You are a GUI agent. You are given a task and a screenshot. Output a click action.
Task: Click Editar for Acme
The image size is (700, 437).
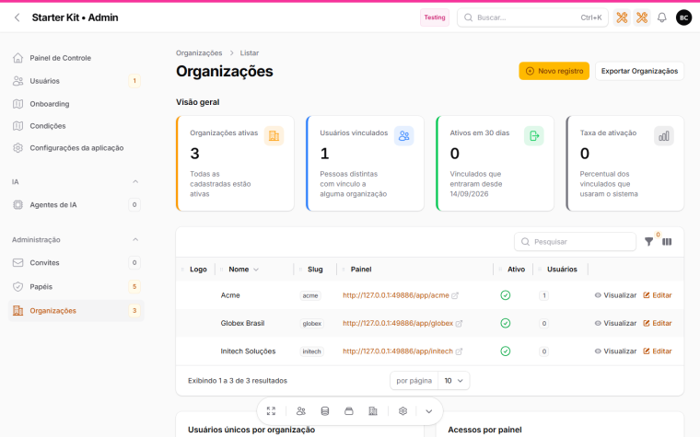[657, 295]
